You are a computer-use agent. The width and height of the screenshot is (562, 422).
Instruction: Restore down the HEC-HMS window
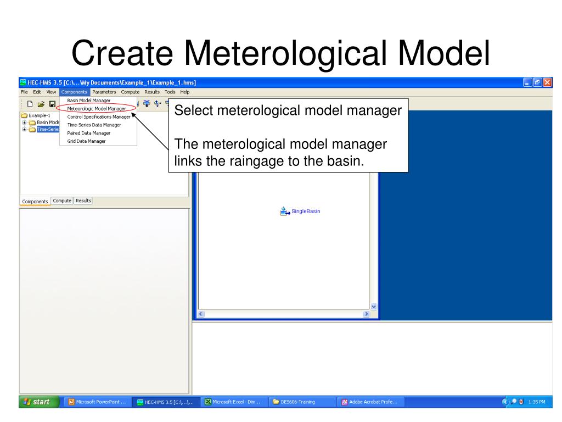[537, 82]
